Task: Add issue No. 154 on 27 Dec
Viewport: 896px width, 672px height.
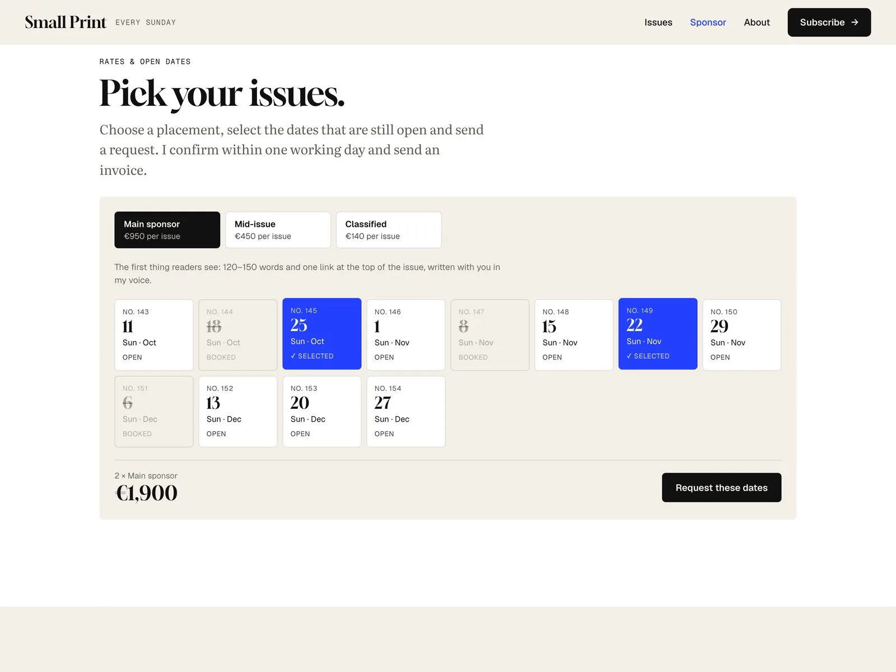Action: click(406, 412)
